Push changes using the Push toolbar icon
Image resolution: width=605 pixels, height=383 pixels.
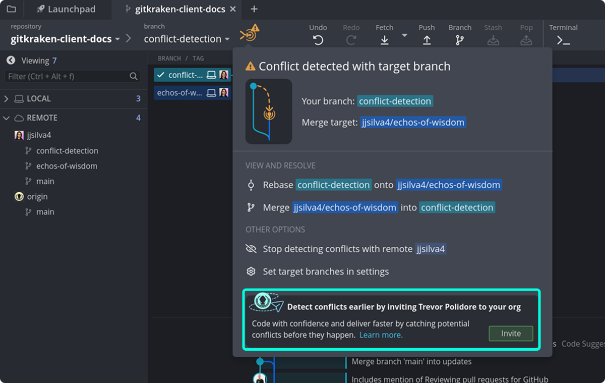(427, 39)
